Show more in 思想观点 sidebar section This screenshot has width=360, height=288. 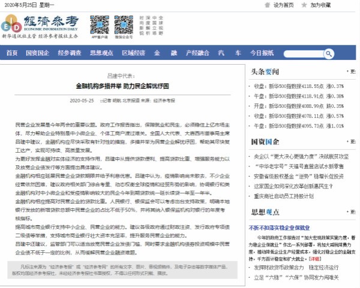click(351, 212)
